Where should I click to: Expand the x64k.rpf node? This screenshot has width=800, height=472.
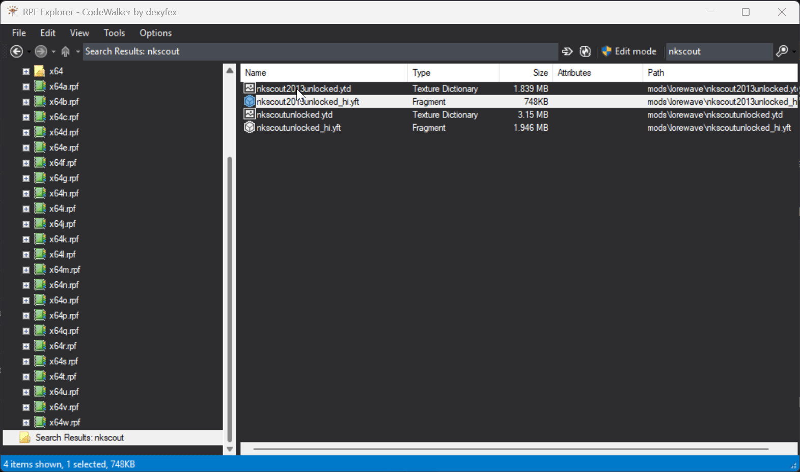click(26, 240)
